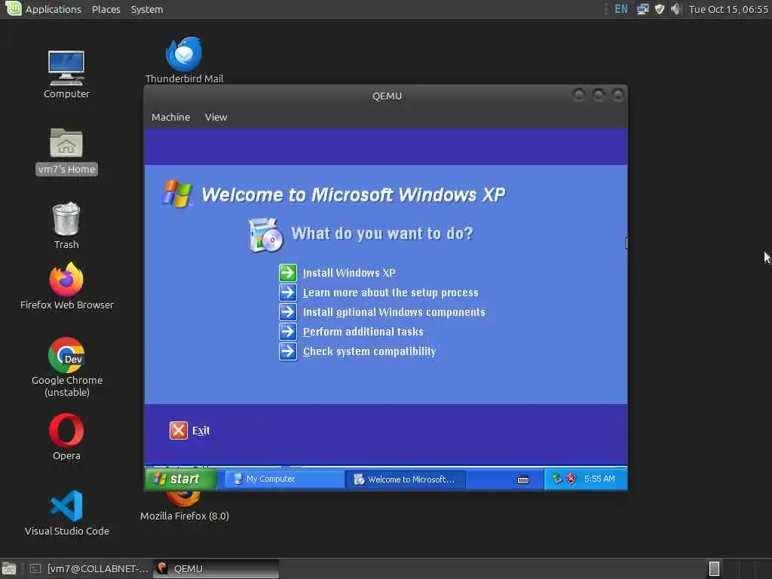Switch to My Computer taskbar button
The image size is (772, 579).
[x=284, y=479]
